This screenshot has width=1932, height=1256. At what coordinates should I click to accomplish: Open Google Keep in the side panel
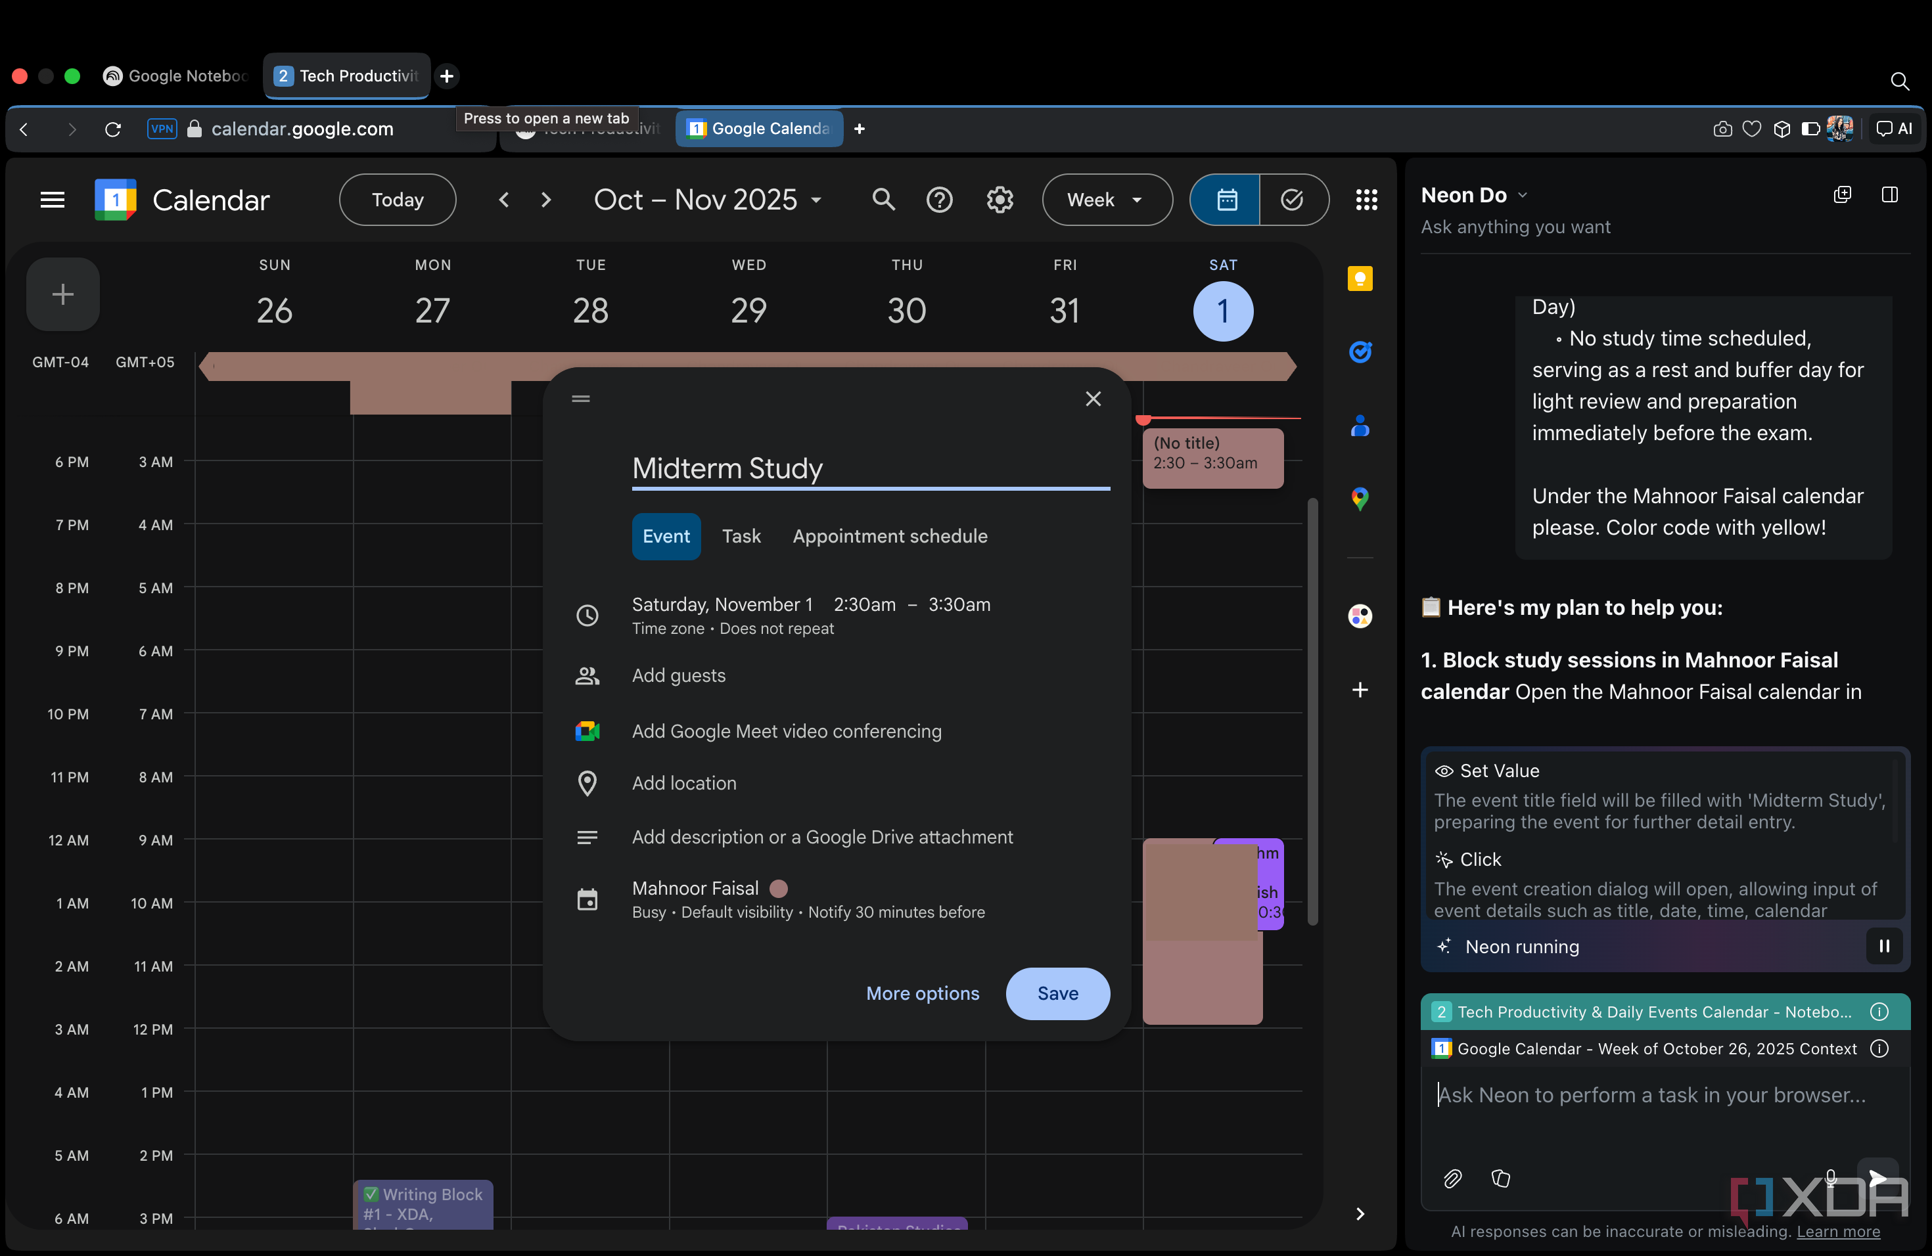click(1360, 279)
